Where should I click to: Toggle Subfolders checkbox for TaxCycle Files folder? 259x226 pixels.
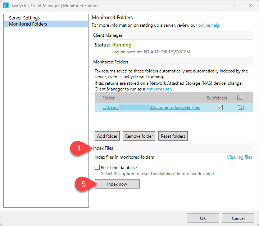pyautogui.click(x=220, y=107)
